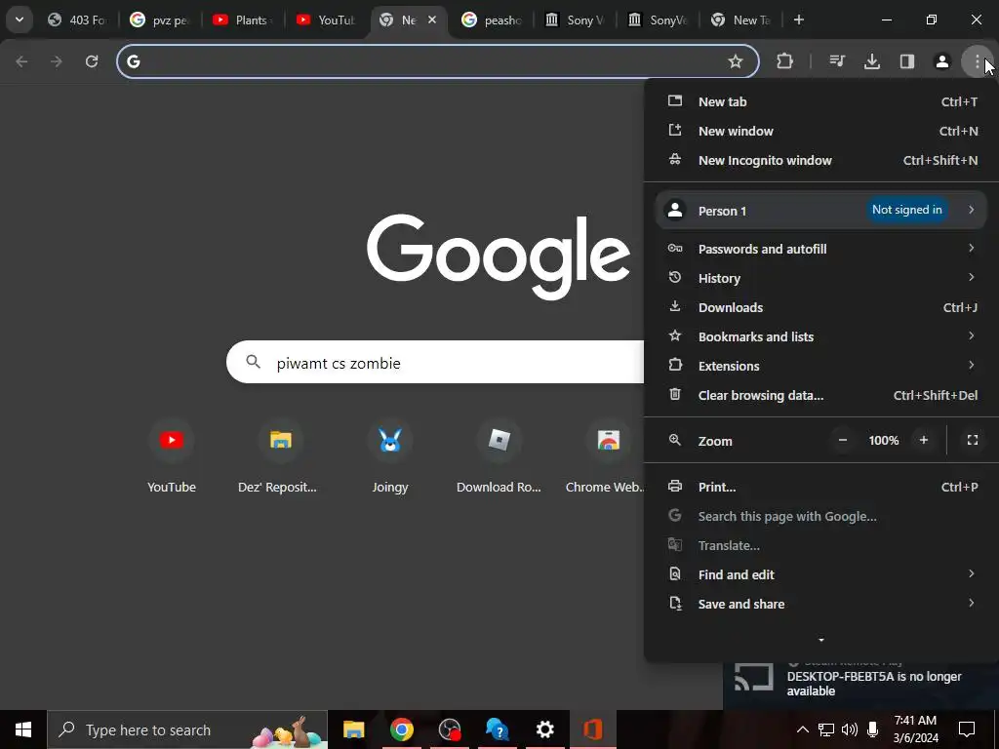Open New Incognito window
Screen dimensions: 999x749
point(821,161)
